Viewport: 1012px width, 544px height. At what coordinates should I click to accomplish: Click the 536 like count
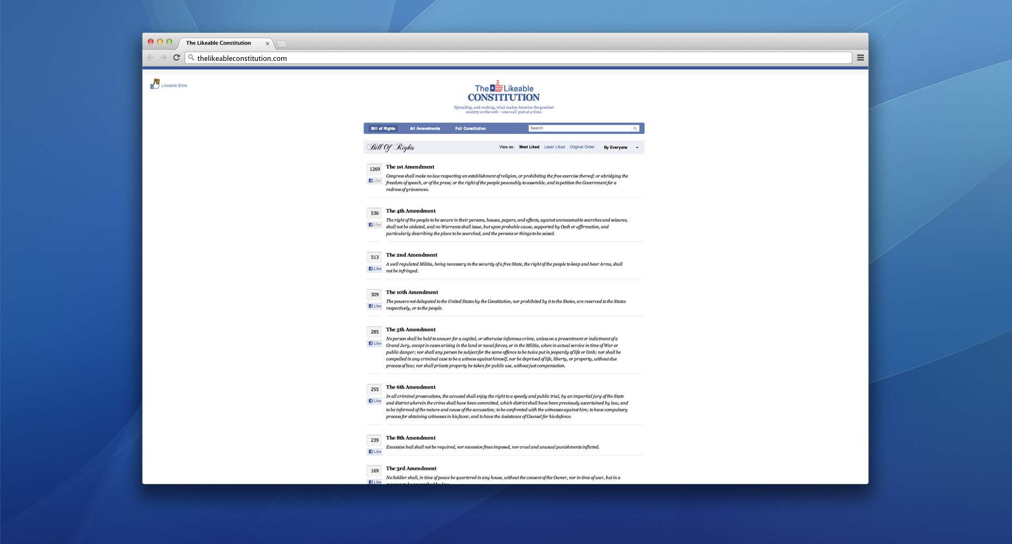(x=375, y=213)
